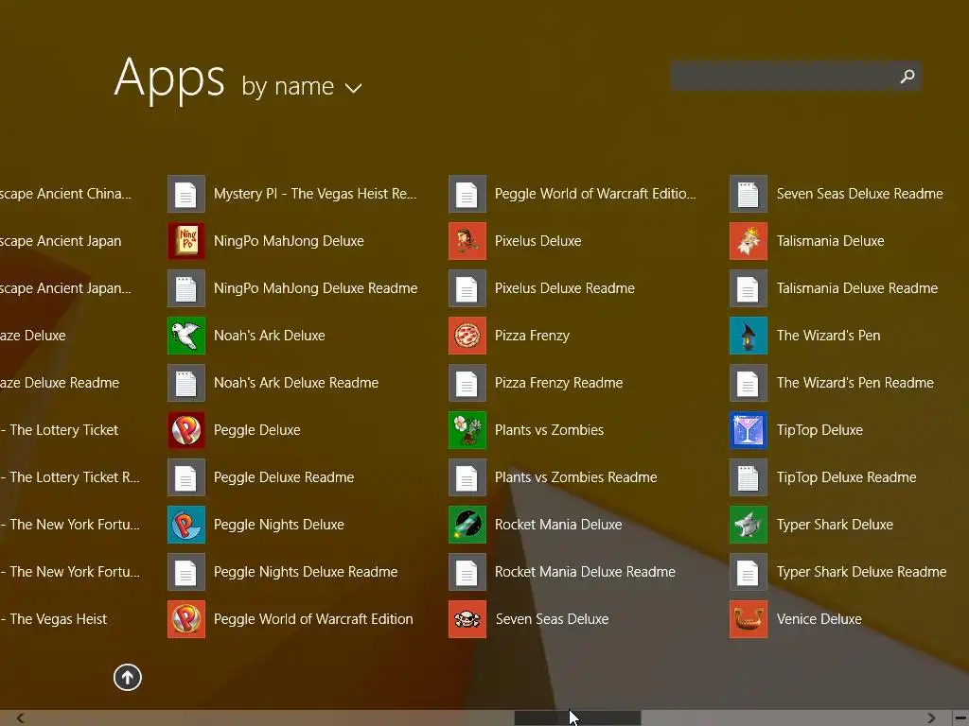The image size is (969, 726).
Task: Open Peggle Deluxe Readme document icon
Action: (186, 477)
